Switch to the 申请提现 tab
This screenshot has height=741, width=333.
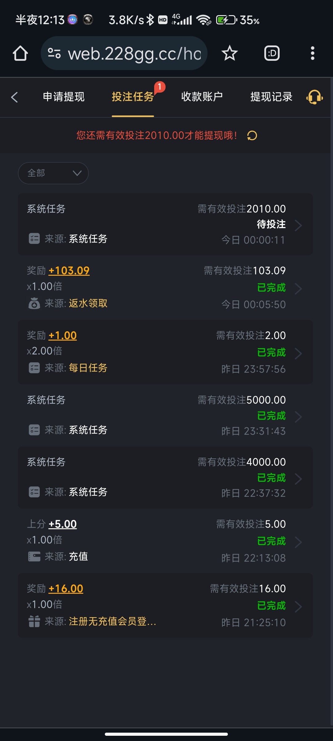[64, 97]
